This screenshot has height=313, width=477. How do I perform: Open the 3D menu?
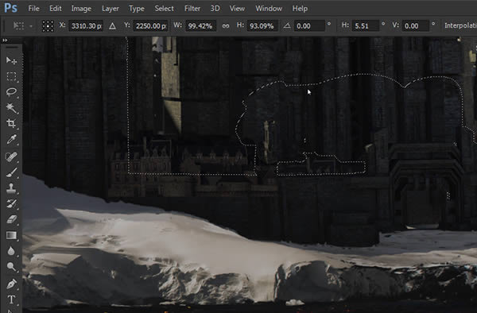click(x=215, y=9)
